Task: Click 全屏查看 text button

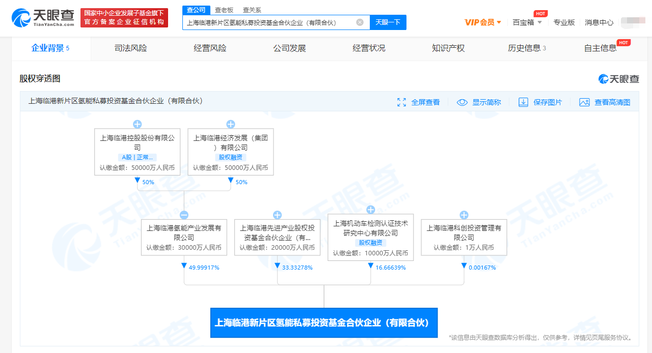Action: (425, 102)
